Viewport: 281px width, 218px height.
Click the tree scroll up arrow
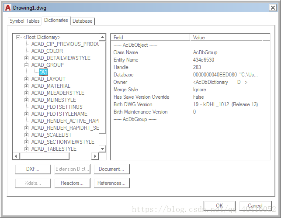(102, 37)
